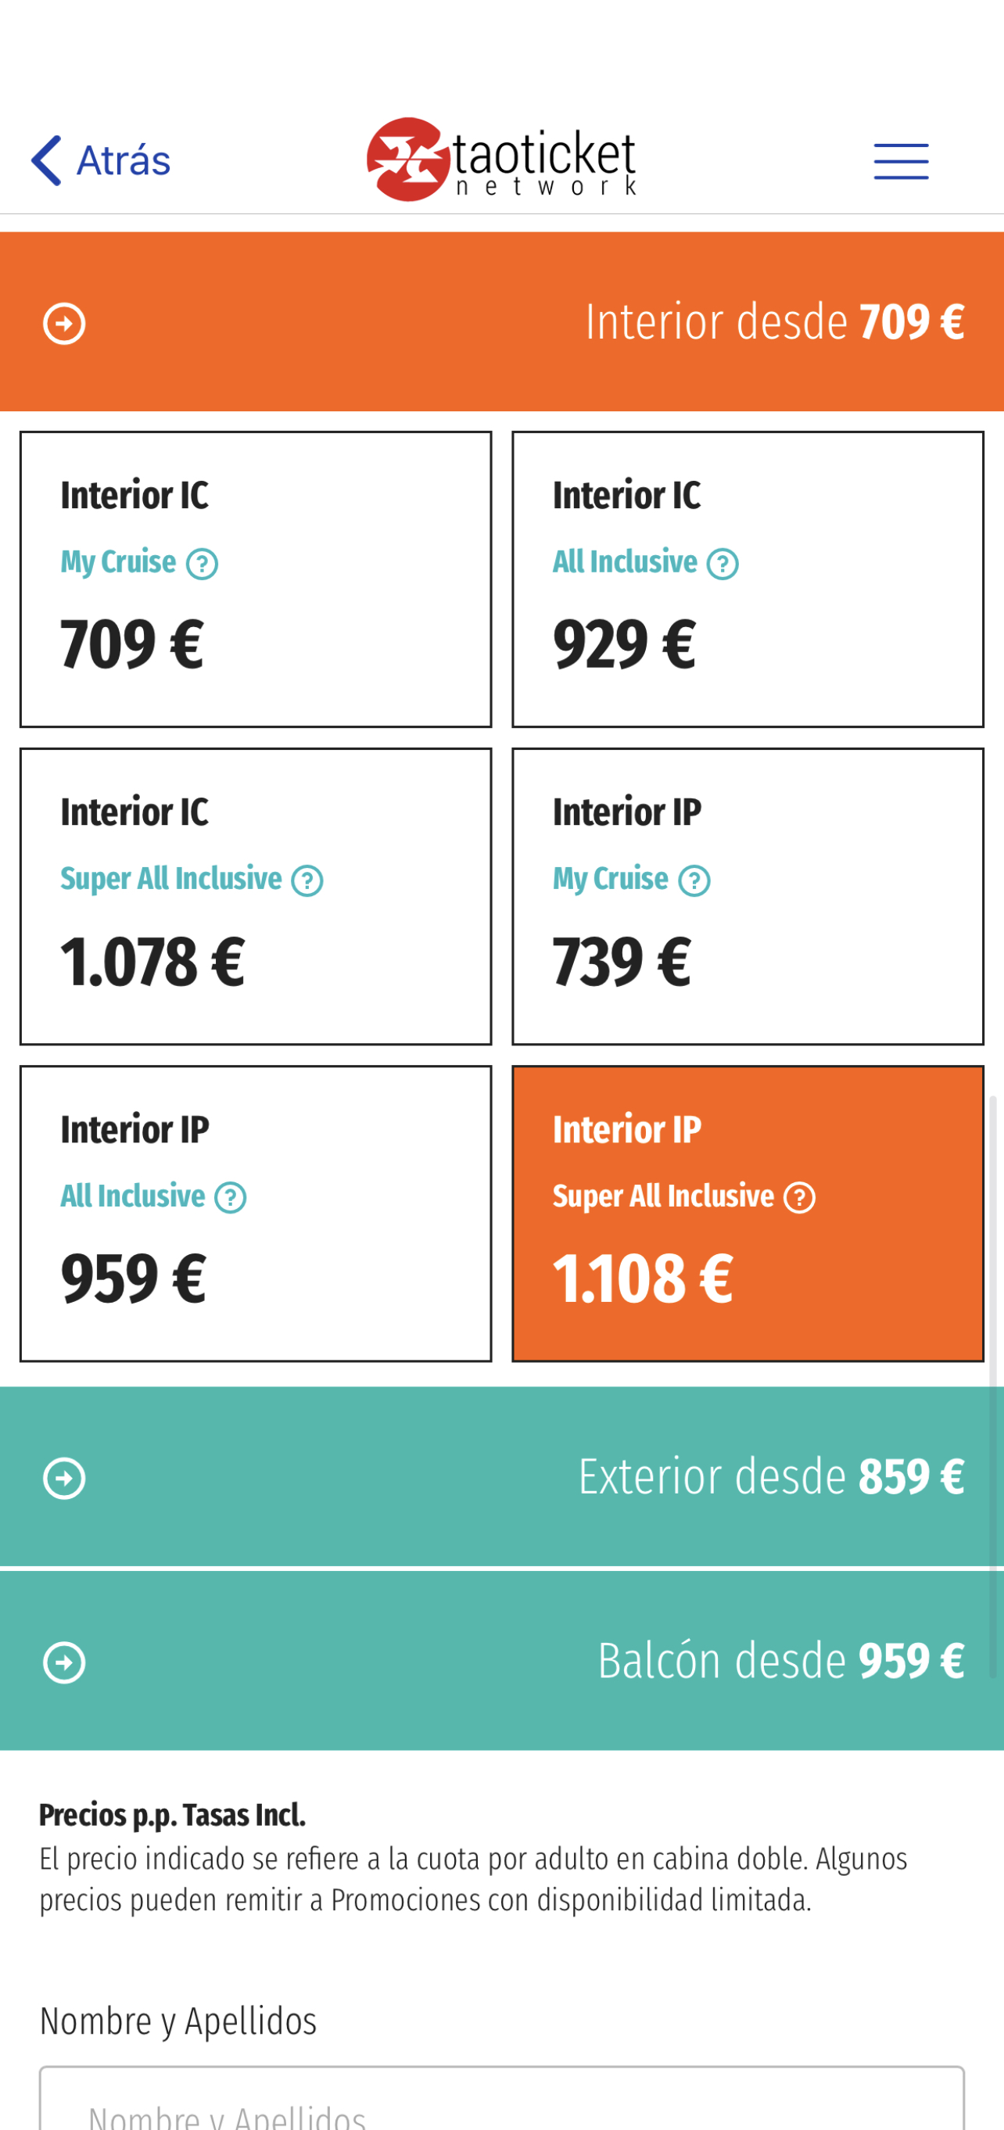The height and width of the screenshot is (2130, 1004).
Task: Open the hamburger menu icon
Action: [901, 161]
